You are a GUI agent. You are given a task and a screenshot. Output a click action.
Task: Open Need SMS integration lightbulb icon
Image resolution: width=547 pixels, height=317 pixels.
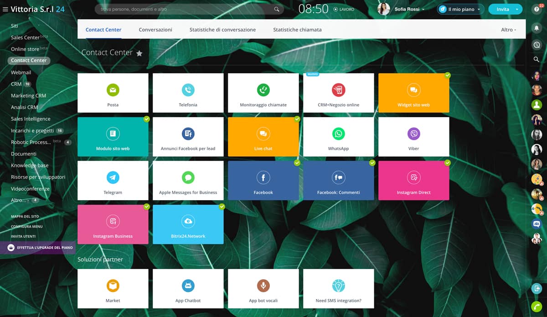point(338,286)
